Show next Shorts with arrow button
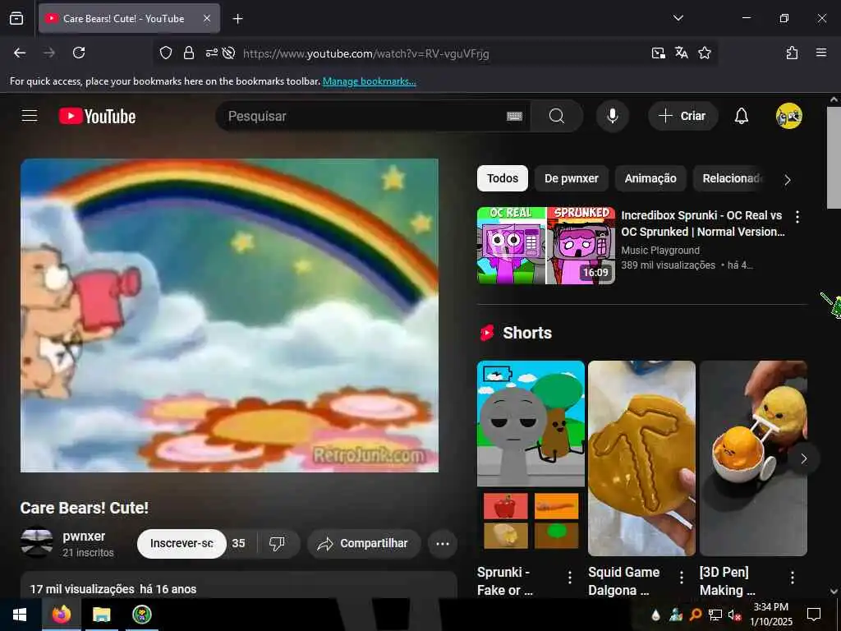Image resolution: width=841 pixels, height=631 pixels. (x=803, y=458)
